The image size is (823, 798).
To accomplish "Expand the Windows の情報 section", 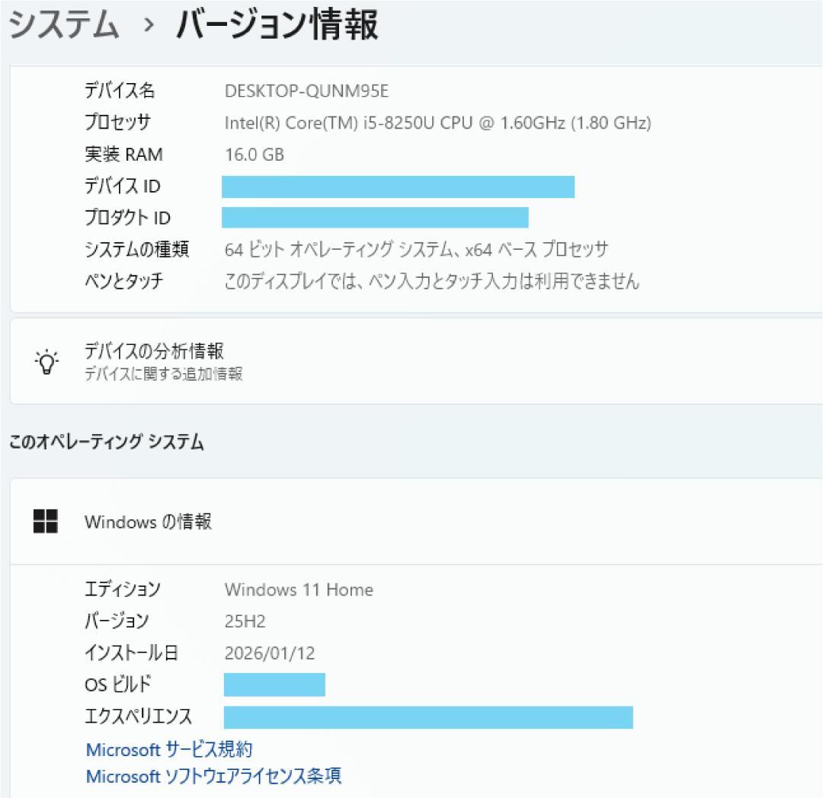I will [411, 522].
